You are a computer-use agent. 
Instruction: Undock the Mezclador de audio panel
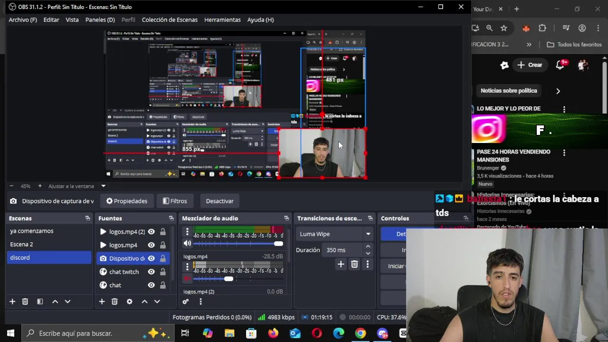(286, 218)
